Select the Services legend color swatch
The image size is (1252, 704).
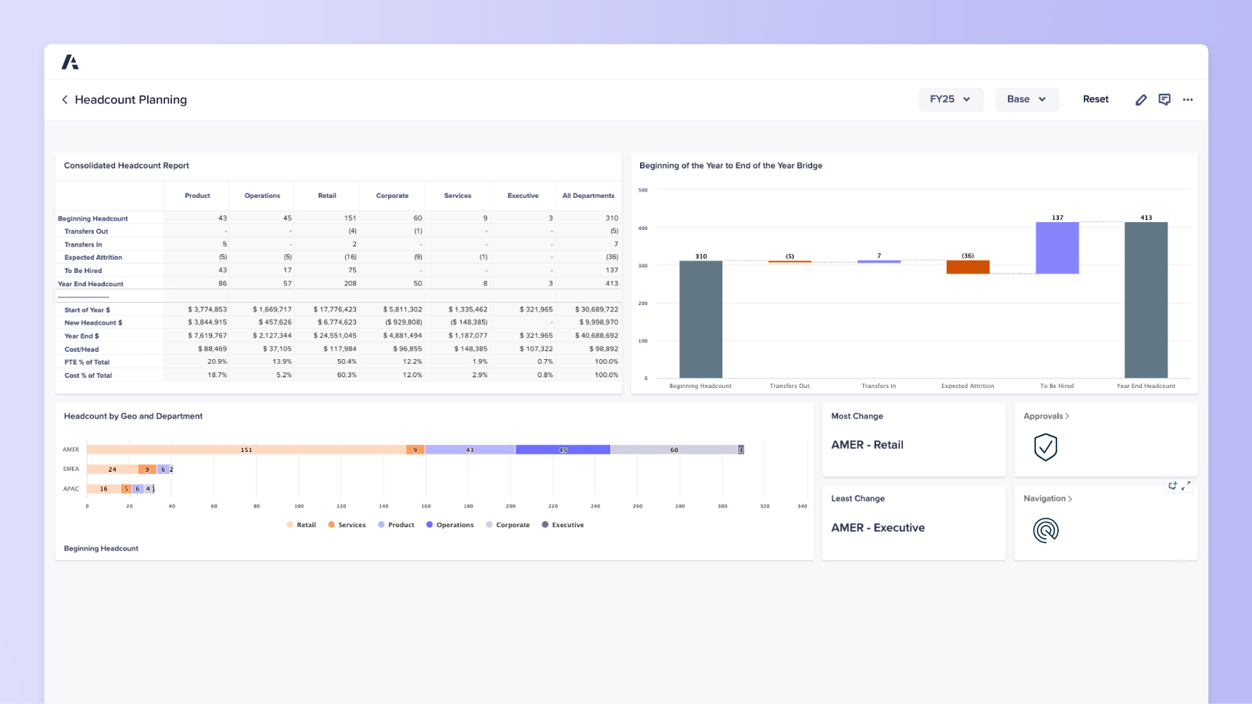(x=332, y=525)
